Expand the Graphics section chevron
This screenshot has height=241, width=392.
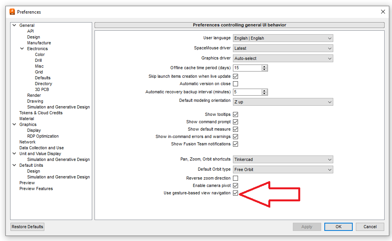pos(14,124)
